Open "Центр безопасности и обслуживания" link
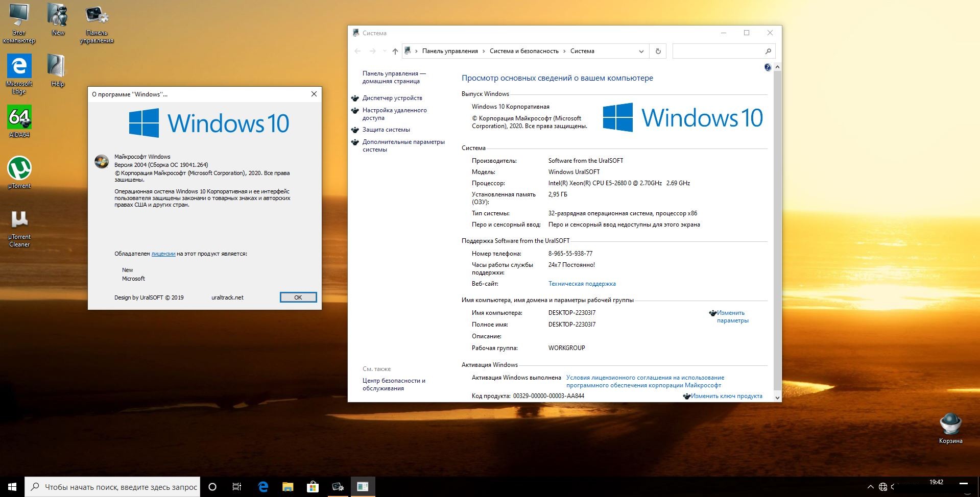The width and height of the screenshot is (980, 497). (394, 384)
